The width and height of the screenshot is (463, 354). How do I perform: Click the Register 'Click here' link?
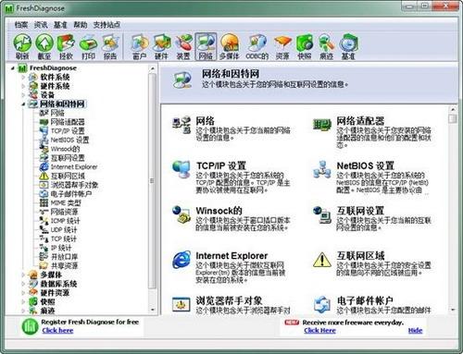pos(57,331)
